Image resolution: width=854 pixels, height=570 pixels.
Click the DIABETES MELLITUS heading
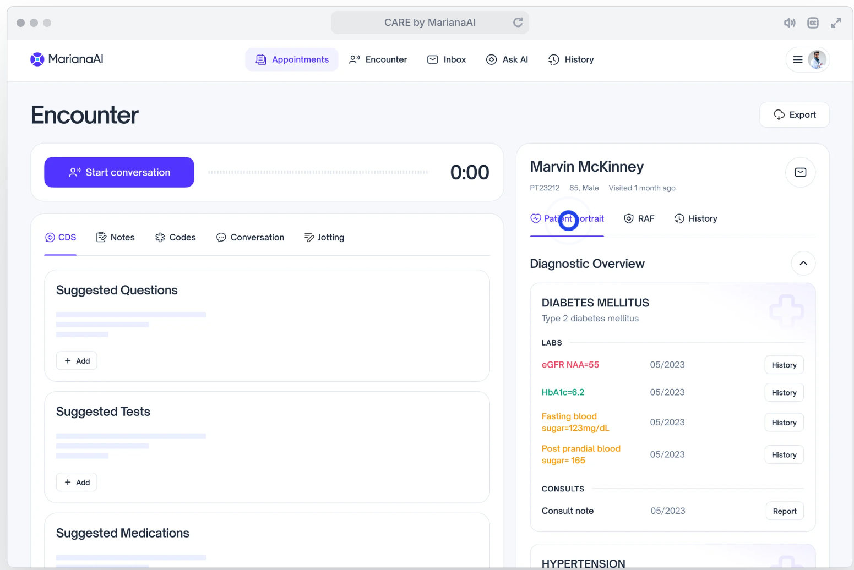(595, 303)
